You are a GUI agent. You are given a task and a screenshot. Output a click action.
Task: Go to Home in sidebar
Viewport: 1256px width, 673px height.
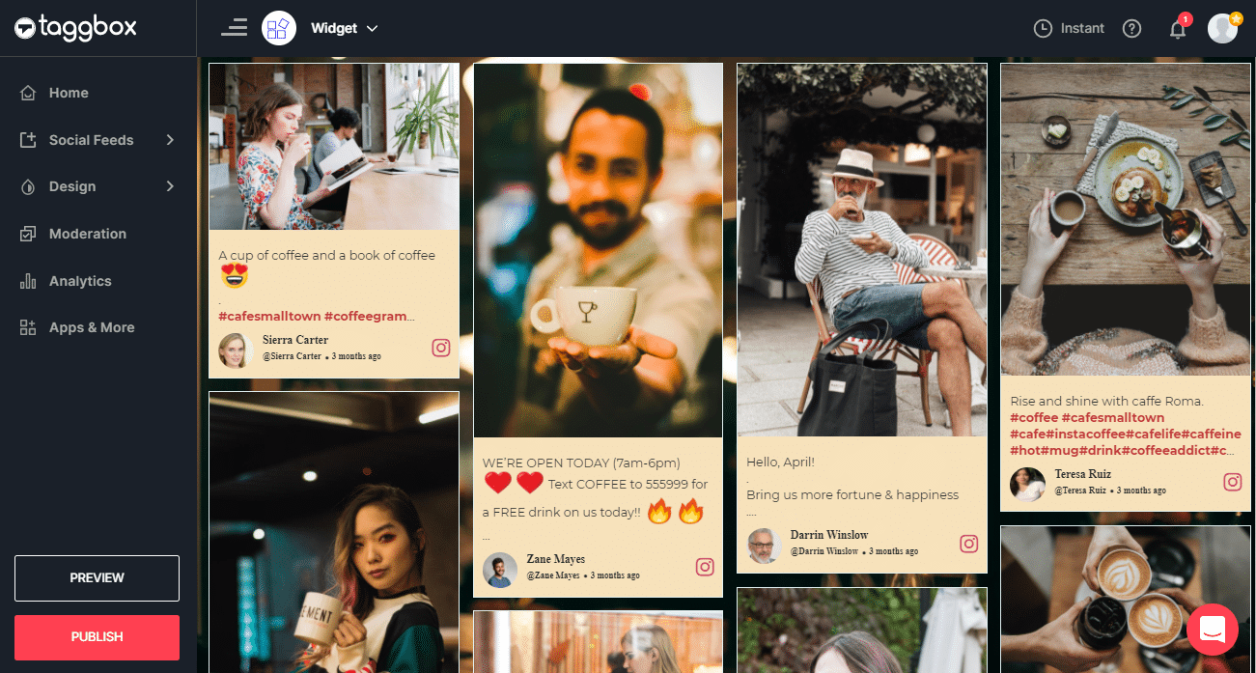point(68,93)
